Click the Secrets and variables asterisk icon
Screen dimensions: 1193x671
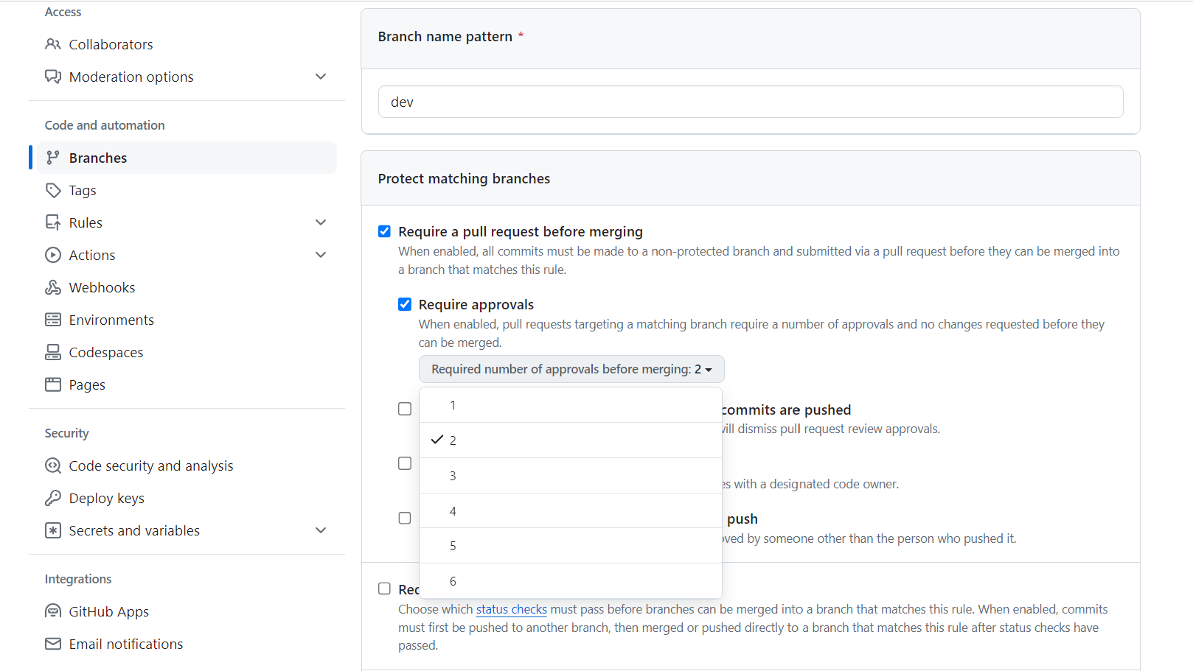(x=53, y=530)
